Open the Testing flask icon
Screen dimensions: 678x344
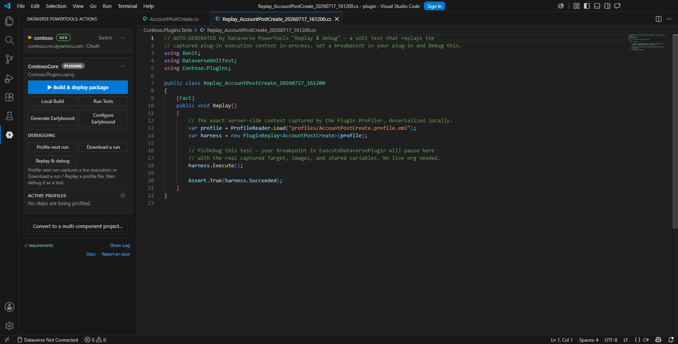(9, 116)
